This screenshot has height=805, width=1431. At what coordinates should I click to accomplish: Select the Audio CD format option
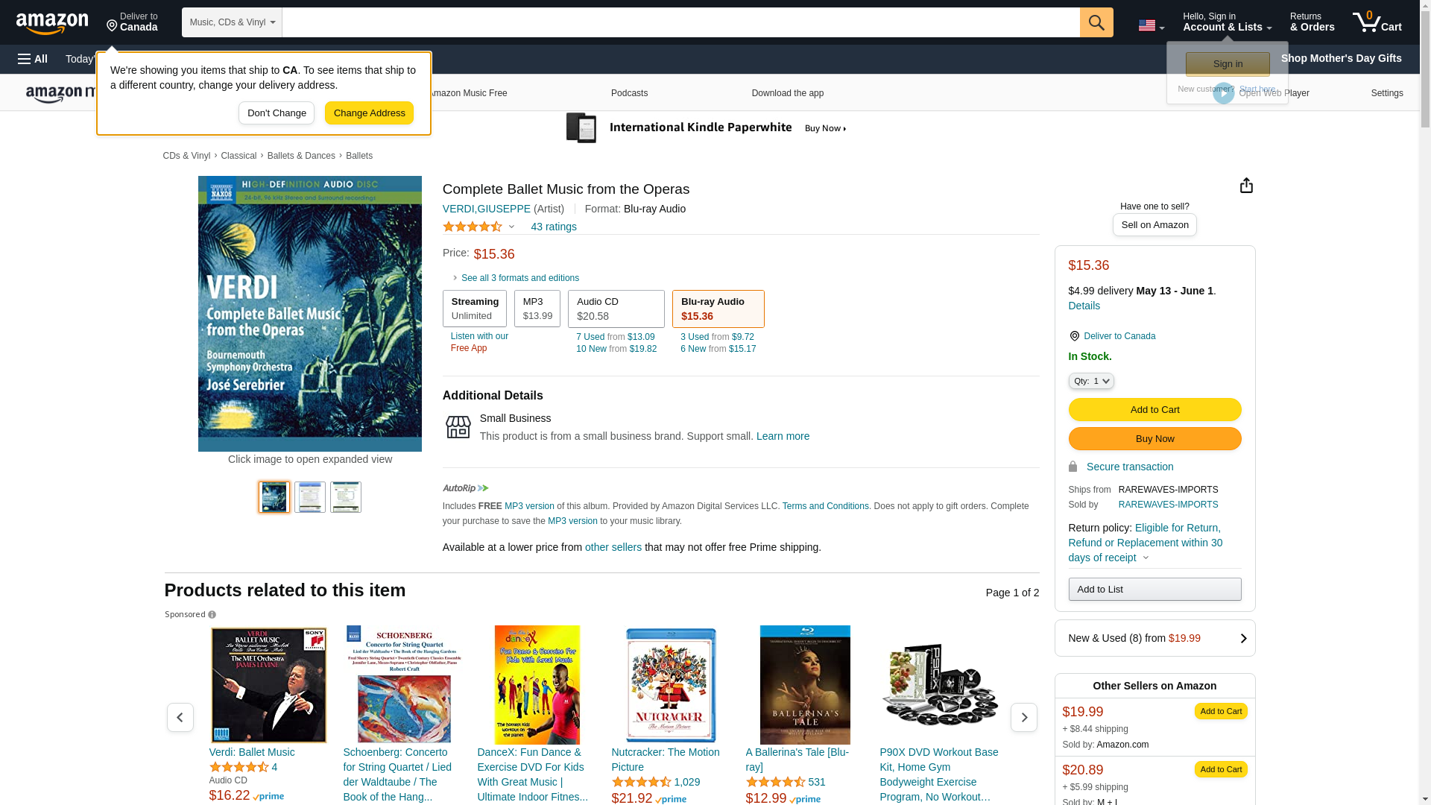(616, 309)
